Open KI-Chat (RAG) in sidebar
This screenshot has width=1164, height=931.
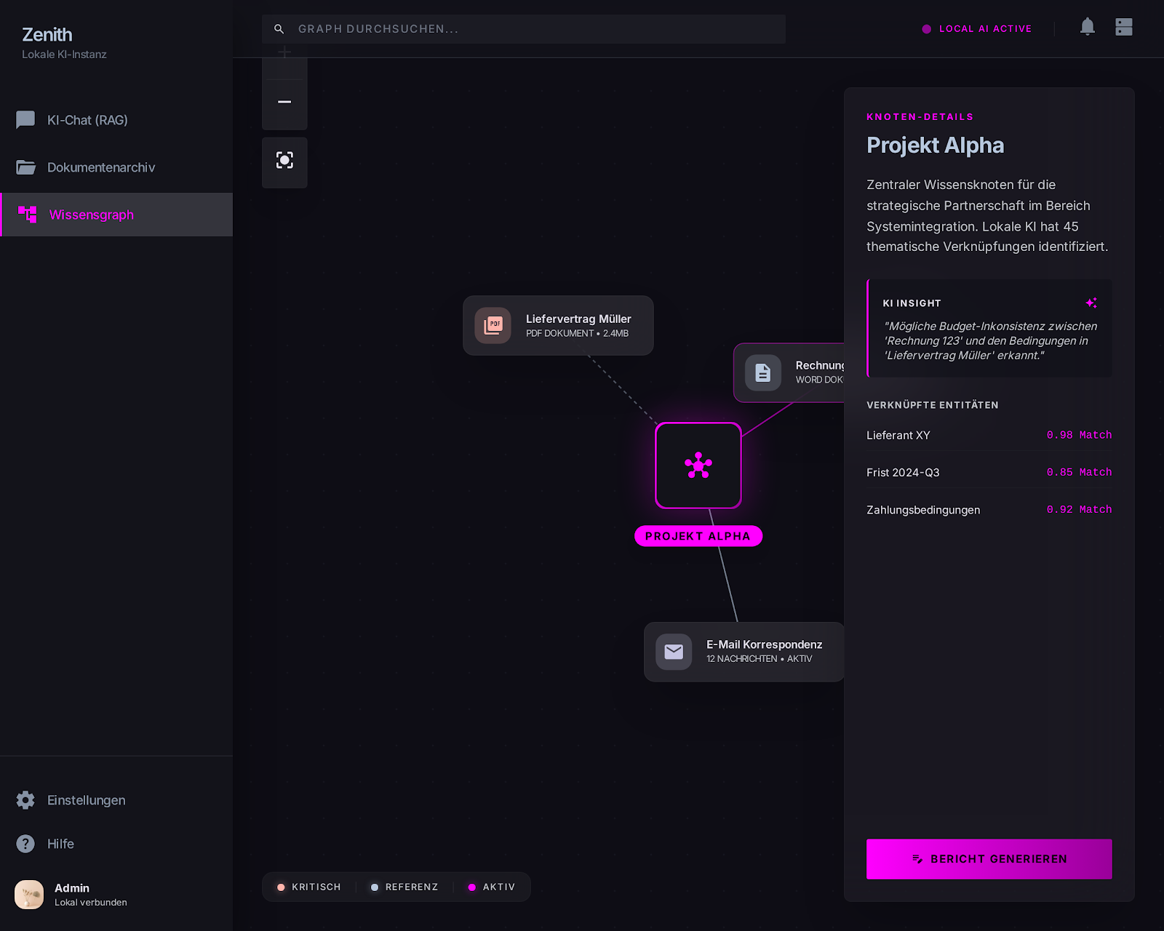coord(87,120)
